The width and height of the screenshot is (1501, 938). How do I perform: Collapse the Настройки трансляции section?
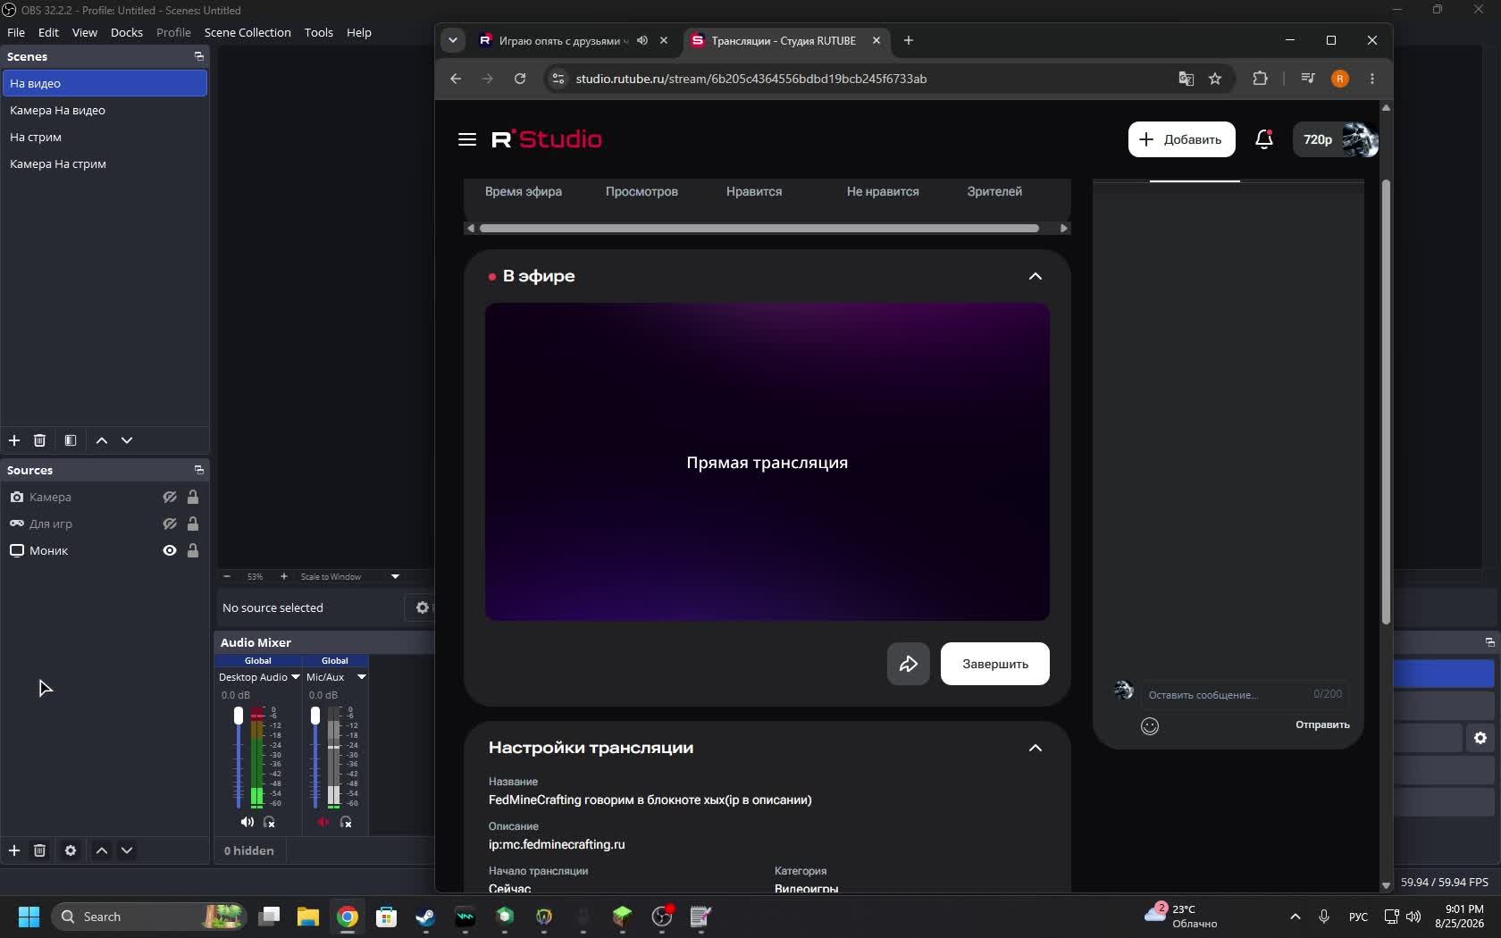[1036, 748]
